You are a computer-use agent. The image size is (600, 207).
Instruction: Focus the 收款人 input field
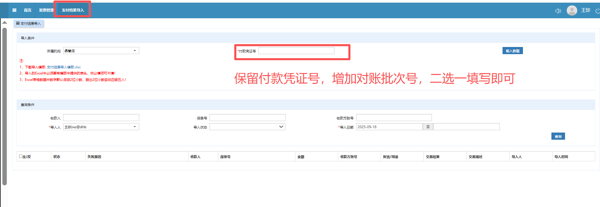tap(101, 118)
